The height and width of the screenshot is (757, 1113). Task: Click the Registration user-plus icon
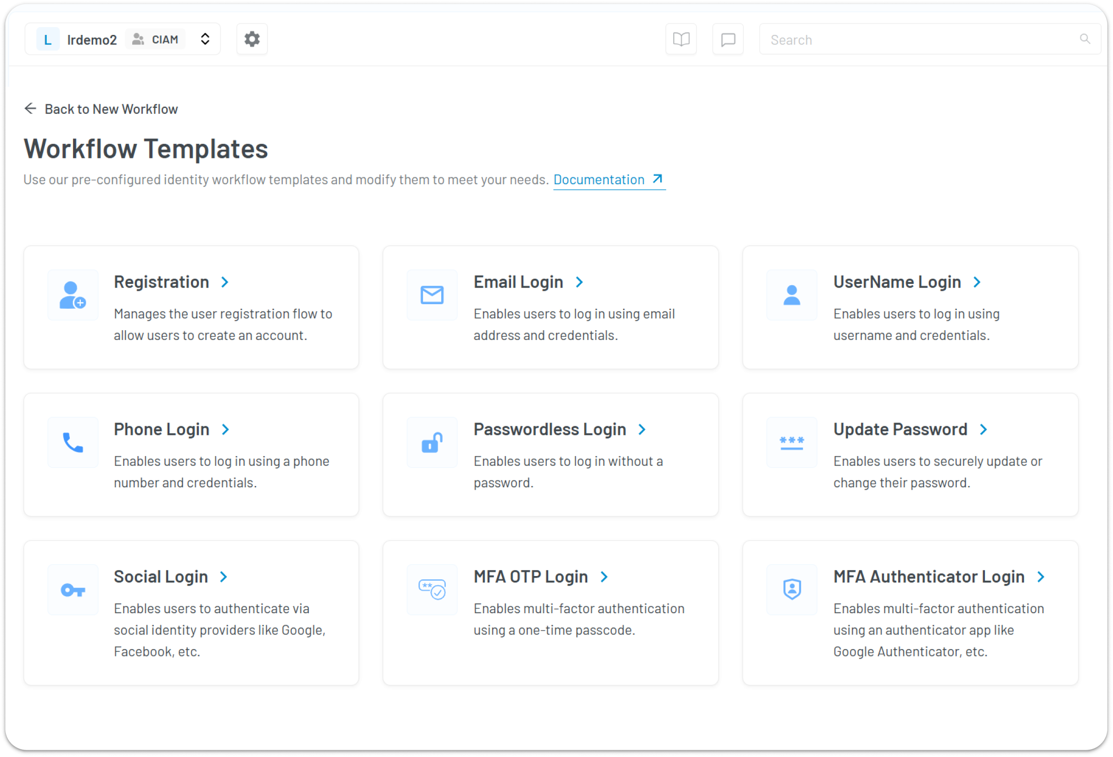coord(73,295)
